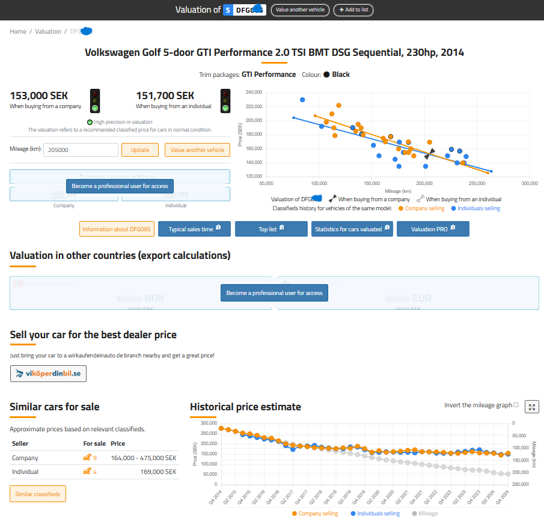Click the car icon beside 9 company listings
544x519 pixels.
tap(87, 458)
